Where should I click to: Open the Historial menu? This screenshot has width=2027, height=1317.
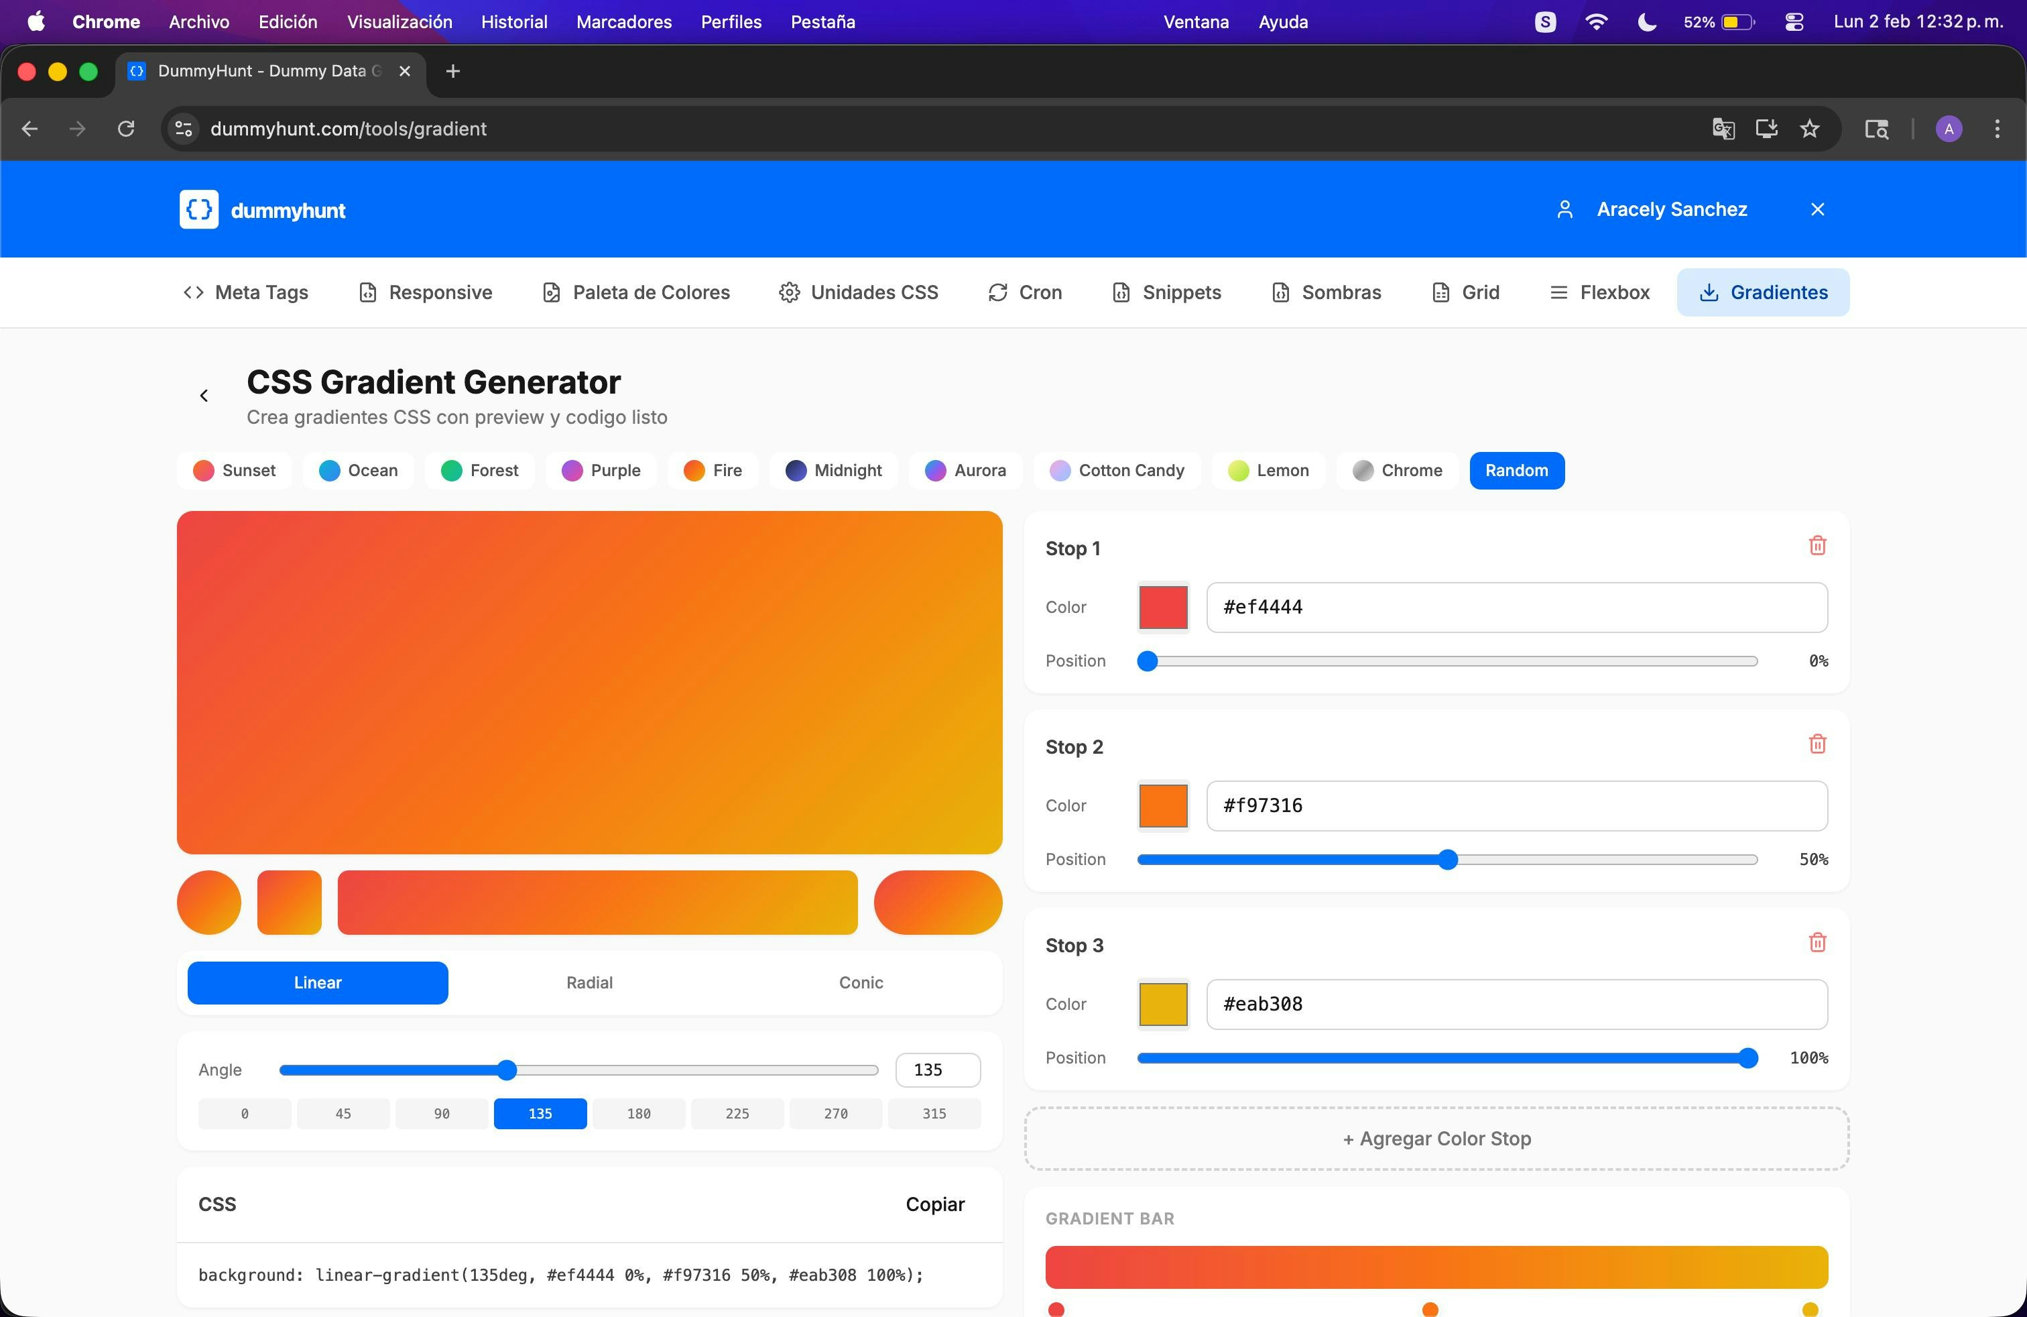(513, 22)
